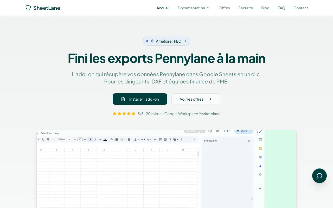Viewport: 333px width, 208px height.
Task: Open the FAQ nav link
Action: point(281,8)
